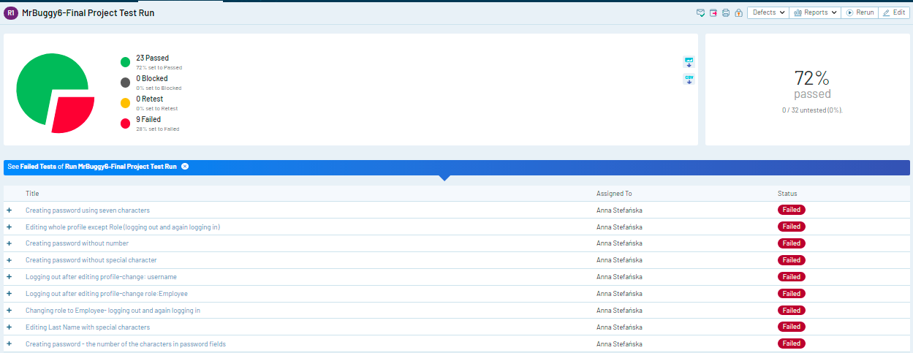
Task: Click the '0 Retest' legend label
Action: click(x=149, y=99)
